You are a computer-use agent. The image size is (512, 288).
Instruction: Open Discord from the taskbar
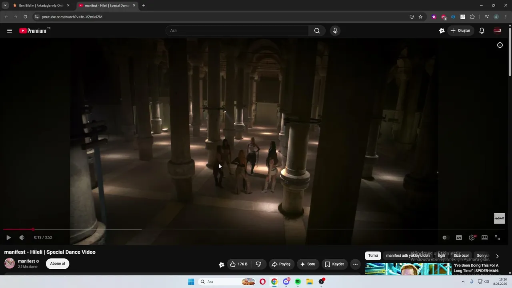[x=286, y=282]
